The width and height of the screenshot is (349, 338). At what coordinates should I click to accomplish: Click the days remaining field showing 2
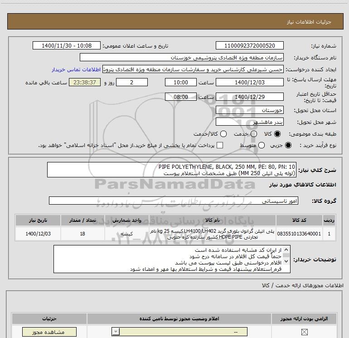click(x=132, y=82)
